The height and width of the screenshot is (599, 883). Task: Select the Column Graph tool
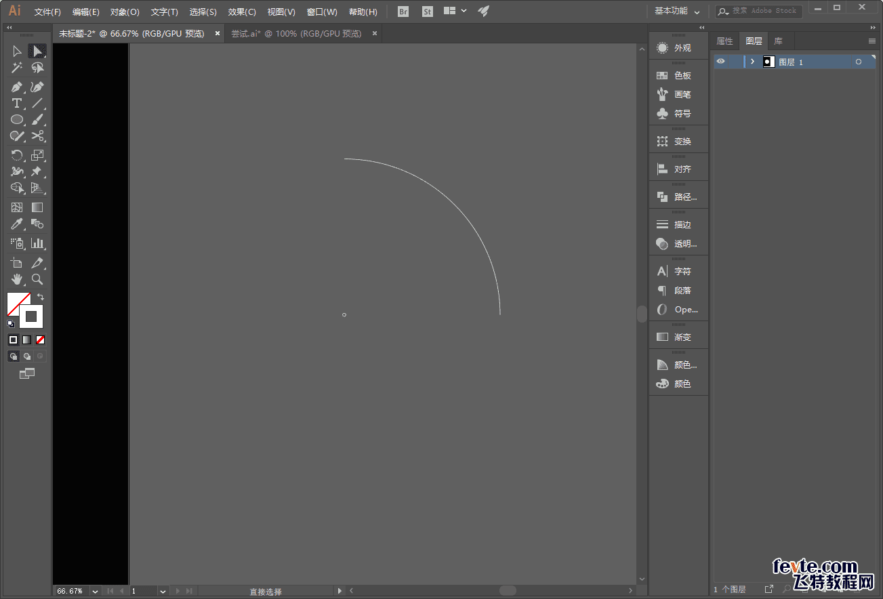pyautogui.click(x=37, y=243)
